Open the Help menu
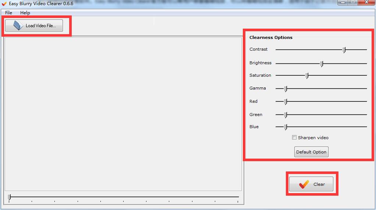This screenshot has height=210, width=376. (25, 13)
